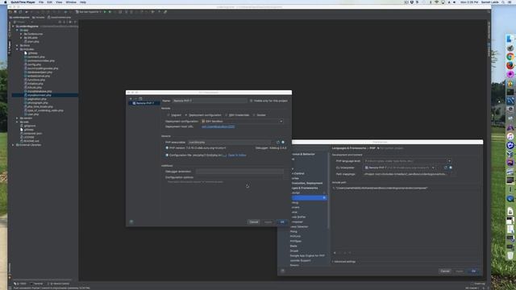Select README.md in project tree
The image size is (516, 290).
[31, 141]
